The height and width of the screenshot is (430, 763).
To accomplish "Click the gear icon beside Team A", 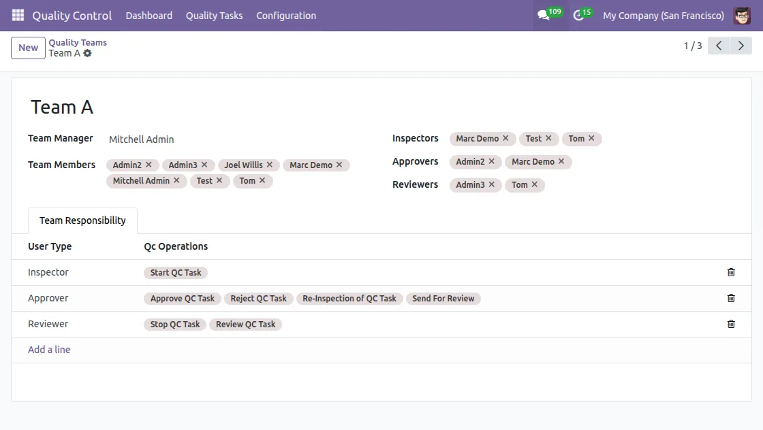I will click(87, 53).
